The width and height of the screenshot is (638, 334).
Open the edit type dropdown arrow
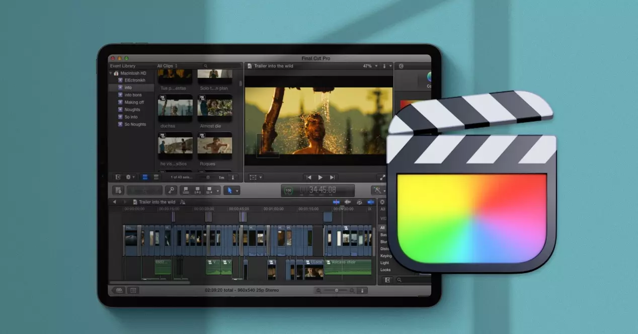point(218,191)
